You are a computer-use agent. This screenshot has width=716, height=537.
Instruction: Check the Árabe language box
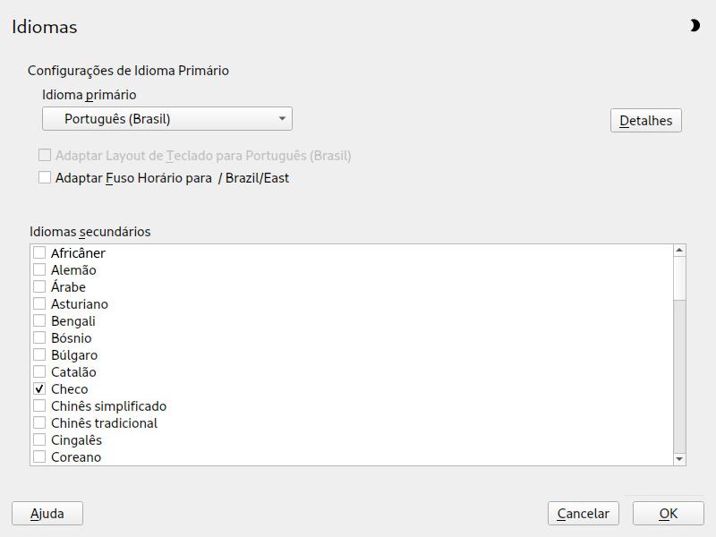click(39, 286)
